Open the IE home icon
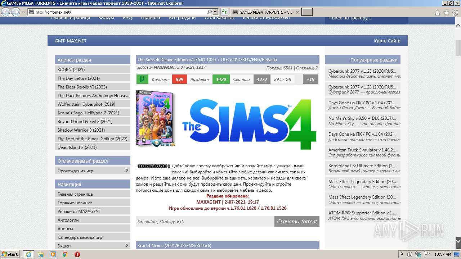 (437, 13)
